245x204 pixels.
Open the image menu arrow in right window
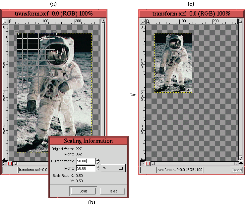click(x=142, y=21)
